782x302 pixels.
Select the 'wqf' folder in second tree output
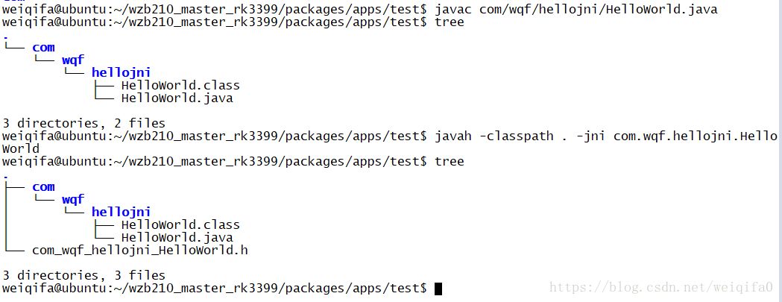point(73,200)
